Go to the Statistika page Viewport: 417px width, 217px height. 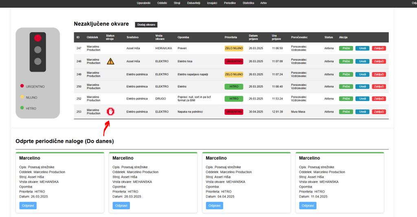248,3
